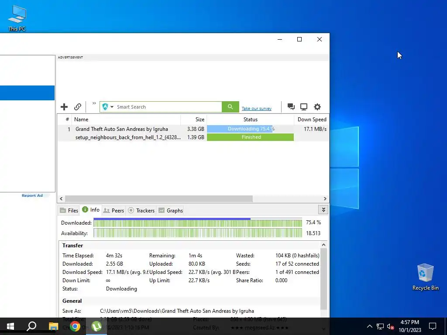The width and height of the screenshot is (447, 335).
Task: Switch to the Info tab
Action: point(91,210)
